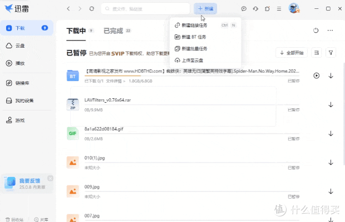Screen dimensions: 345x222
Task: Go back with the left arrow
Action: point(68,8)
